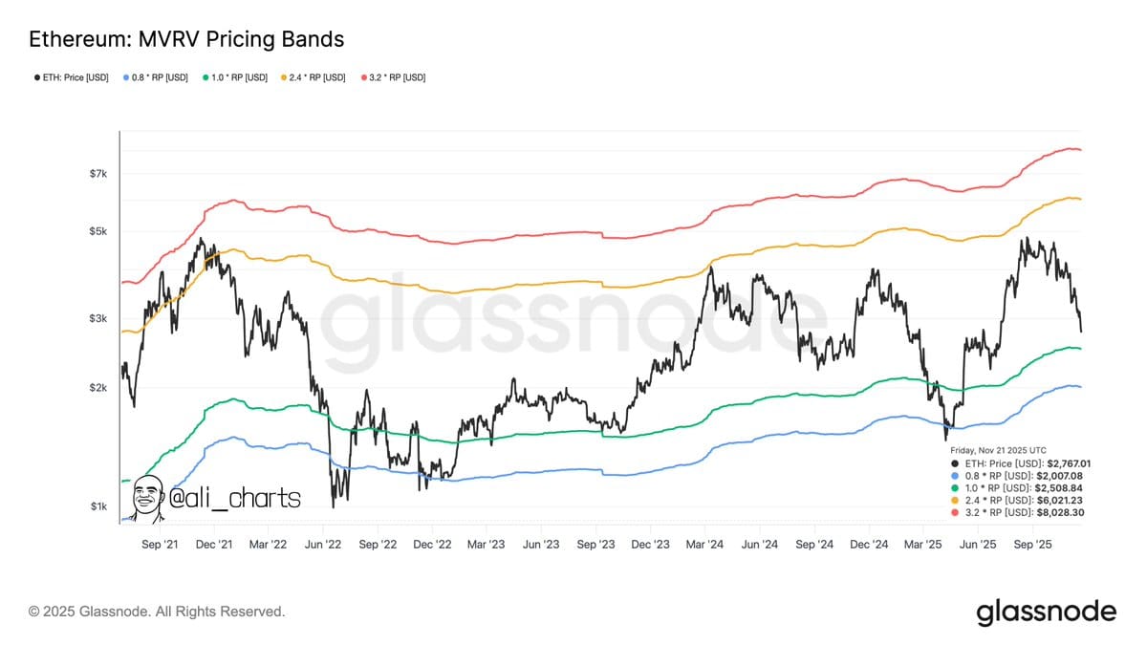Image resolution: width=1147 pixels, height=645 pixels.
Task: Select the Dec '22 x-axis label
Action: click(432, 544)
